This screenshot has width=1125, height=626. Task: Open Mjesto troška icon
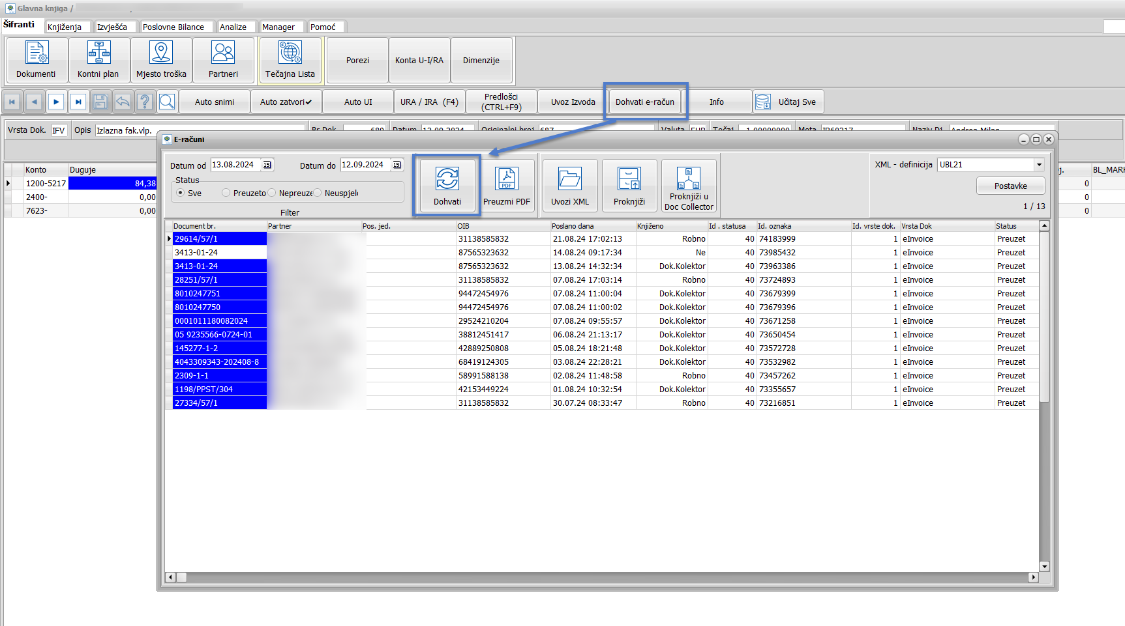(161, 59)
